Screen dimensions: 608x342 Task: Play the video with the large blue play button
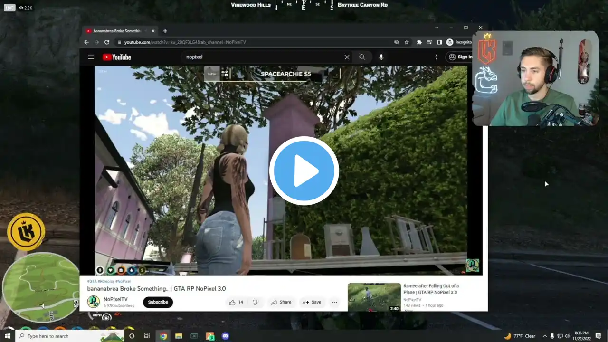click(x=304, y=171)
